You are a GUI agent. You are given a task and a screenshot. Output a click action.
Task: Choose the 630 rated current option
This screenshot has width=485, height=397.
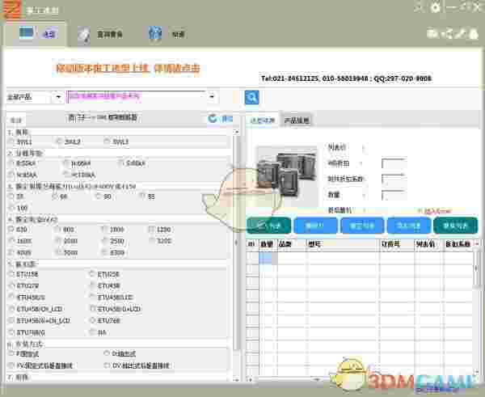[11, 230]
